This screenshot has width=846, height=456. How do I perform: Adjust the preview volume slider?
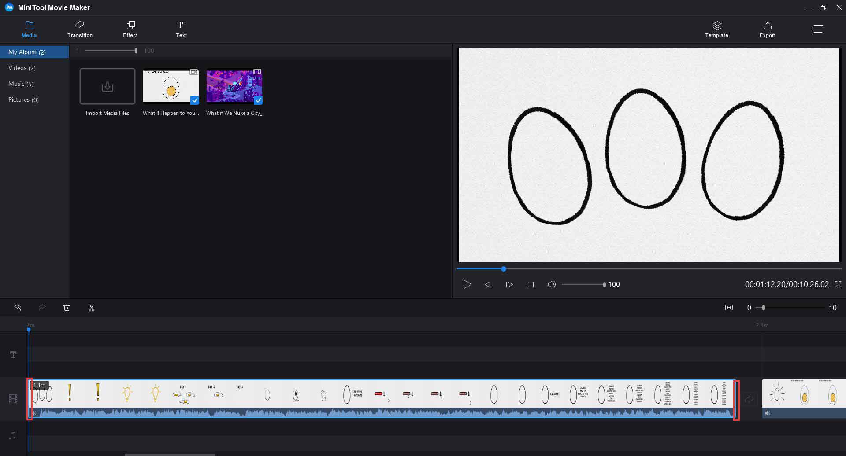point(583,284)
